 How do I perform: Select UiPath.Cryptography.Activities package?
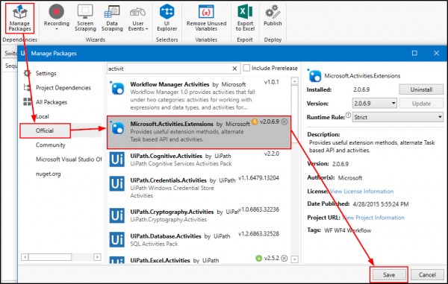point(199,215)
